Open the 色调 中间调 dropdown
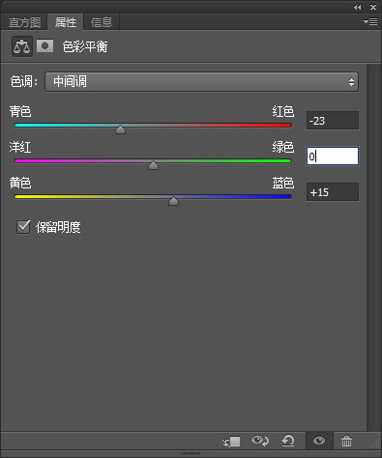The width and height of the screenshot is (382, 458). [201, 82]
